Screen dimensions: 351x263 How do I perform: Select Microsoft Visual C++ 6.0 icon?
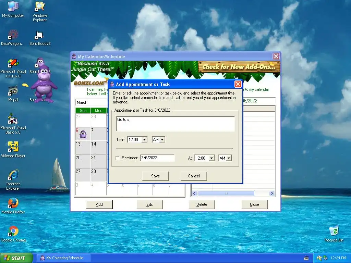13,68
